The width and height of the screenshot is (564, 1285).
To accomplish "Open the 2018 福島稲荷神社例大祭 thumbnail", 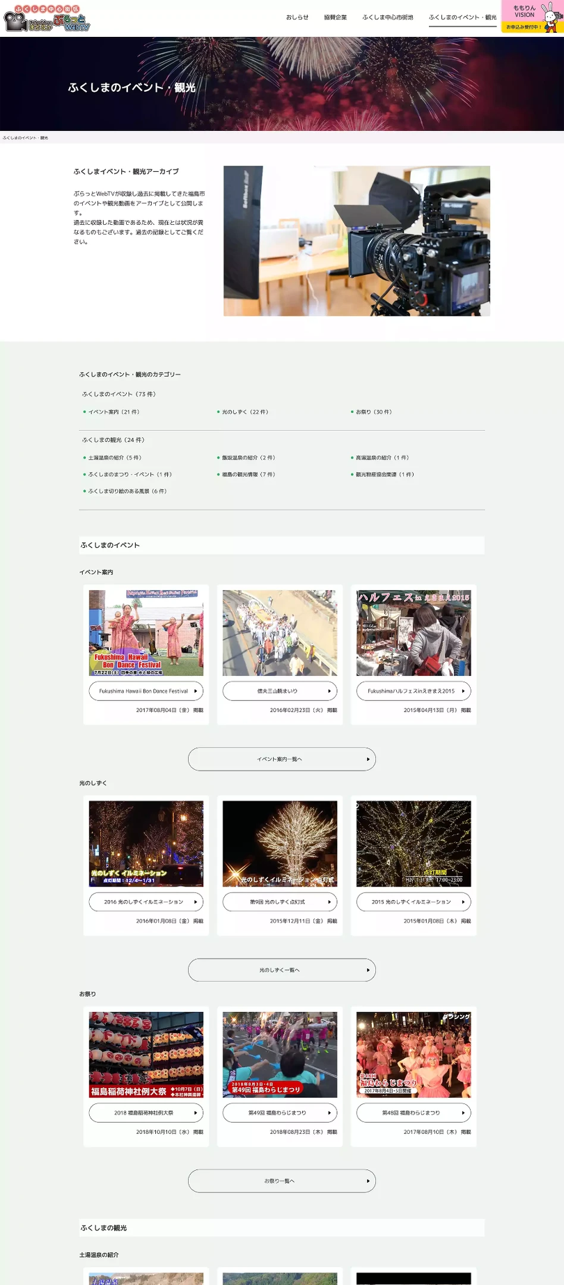I will [146, 1055].
